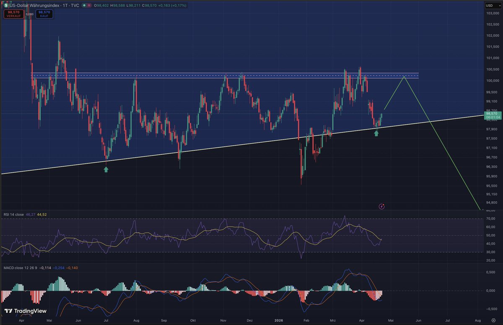This screenshot has width=503, height=325.
Task: Click price axis label 97,100
Action: 491,148
